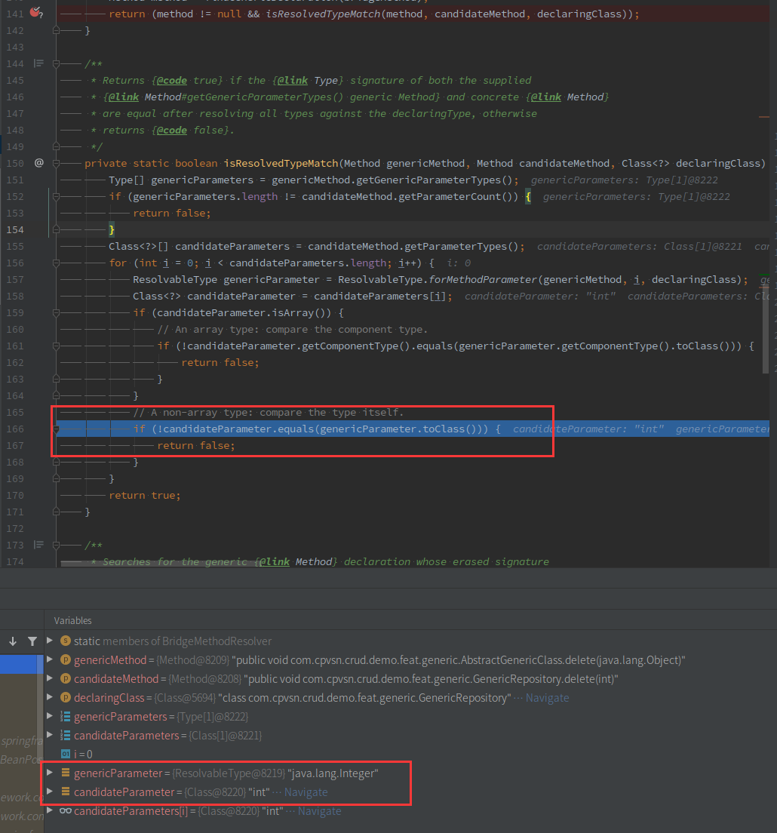Expand static members of BridgeMethodResolver

click(x=50, y=641)
